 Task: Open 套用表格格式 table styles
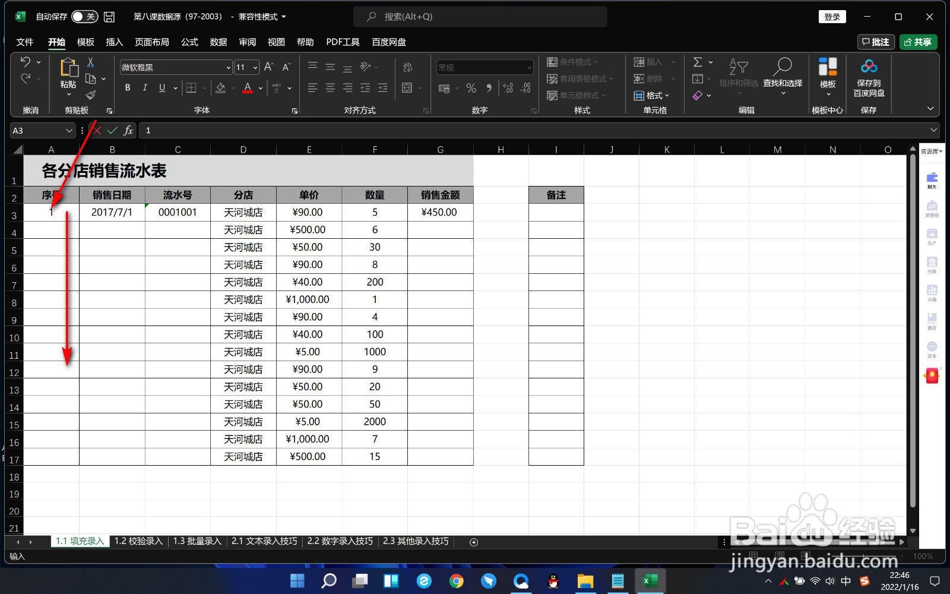click(580, 78)
